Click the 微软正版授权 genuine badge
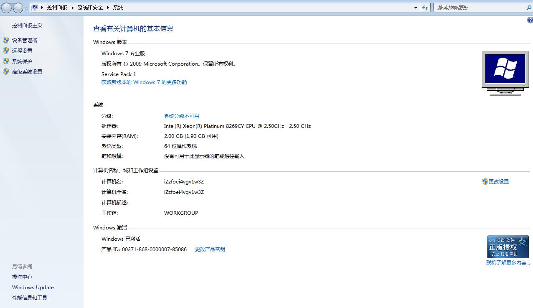 (x=508, y=247)
